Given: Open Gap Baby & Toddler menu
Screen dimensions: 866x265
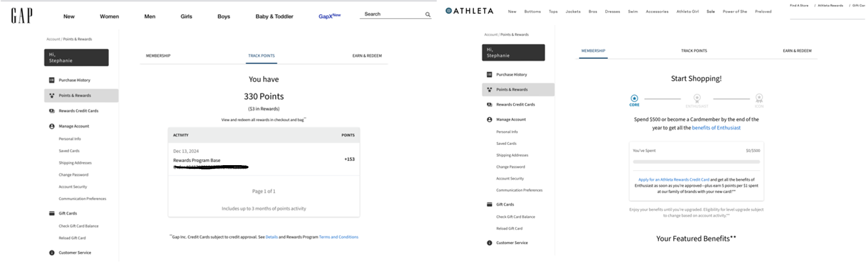Looking at the screenshot, I should 275,16.
